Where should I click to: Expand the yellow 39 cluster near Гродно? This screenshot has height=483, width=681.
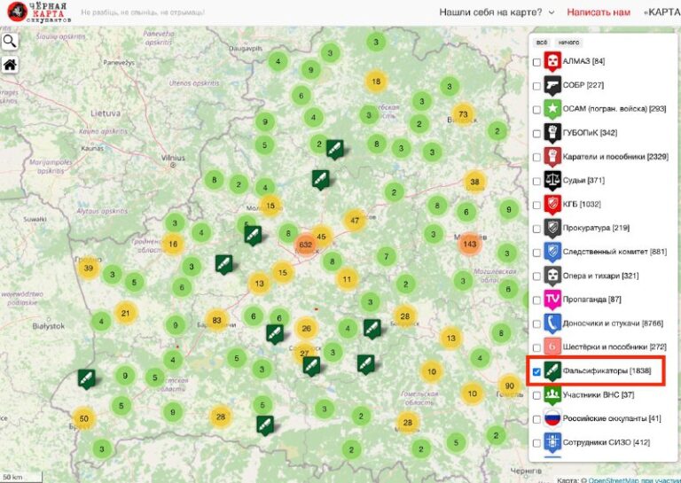(x=88, y=268)
